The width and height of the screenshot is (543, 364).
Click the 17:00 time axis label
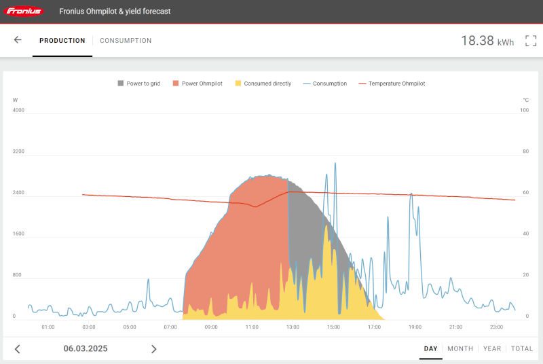375,327
